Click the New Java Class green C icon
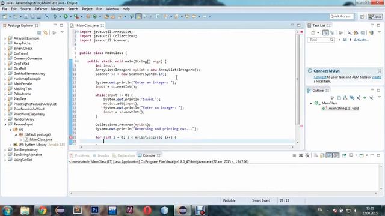 [95, 16]
